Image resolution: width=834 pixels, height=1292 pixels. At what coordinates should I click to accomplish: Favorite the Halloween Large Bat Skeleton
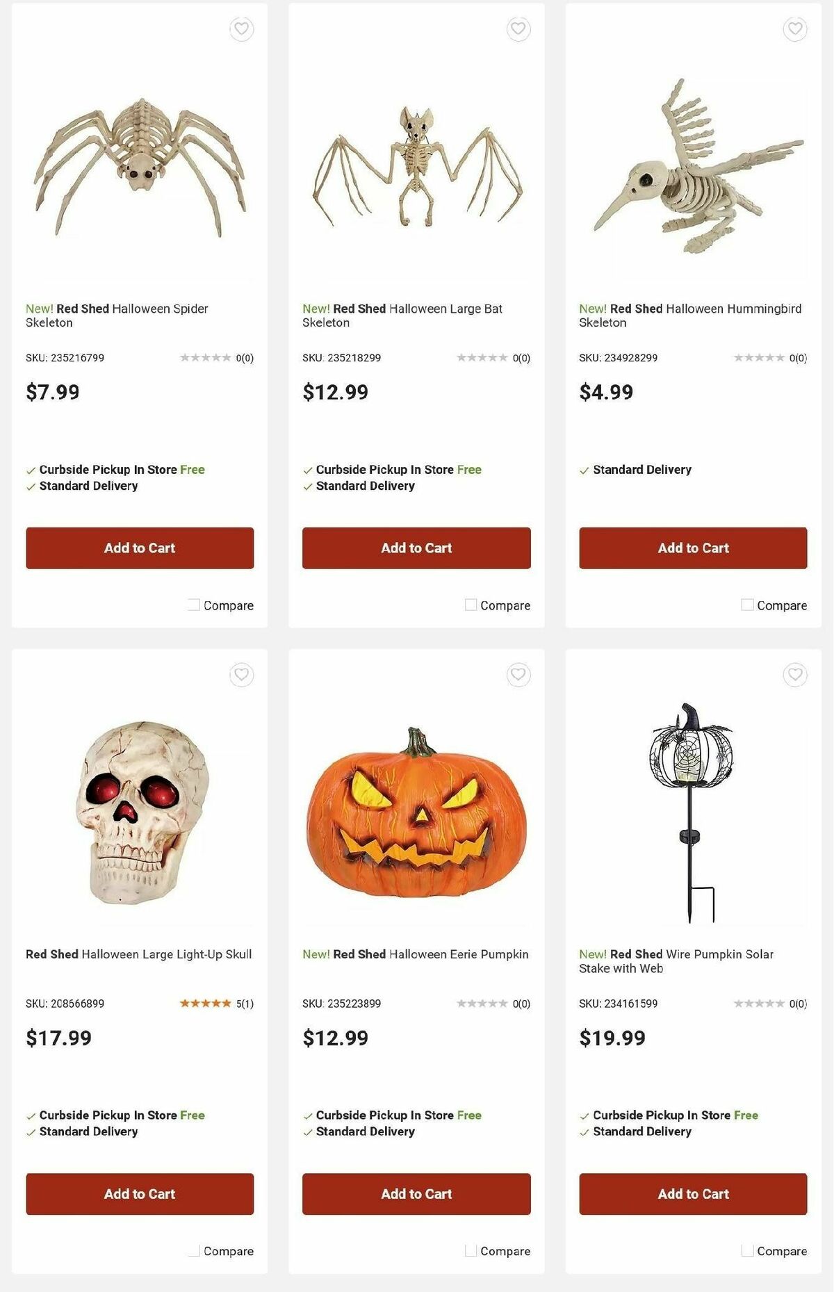(x=516, y=29)
